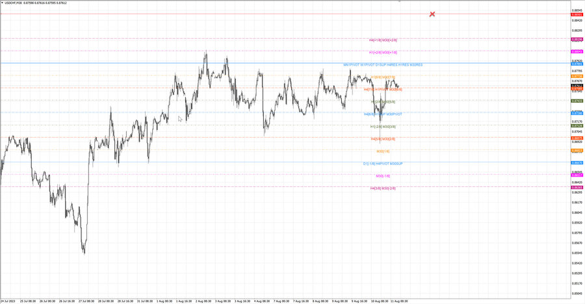Click the '8 Aug 08:30' time axis label
Screen dimensions: 585x304
[x=320, y=301]
